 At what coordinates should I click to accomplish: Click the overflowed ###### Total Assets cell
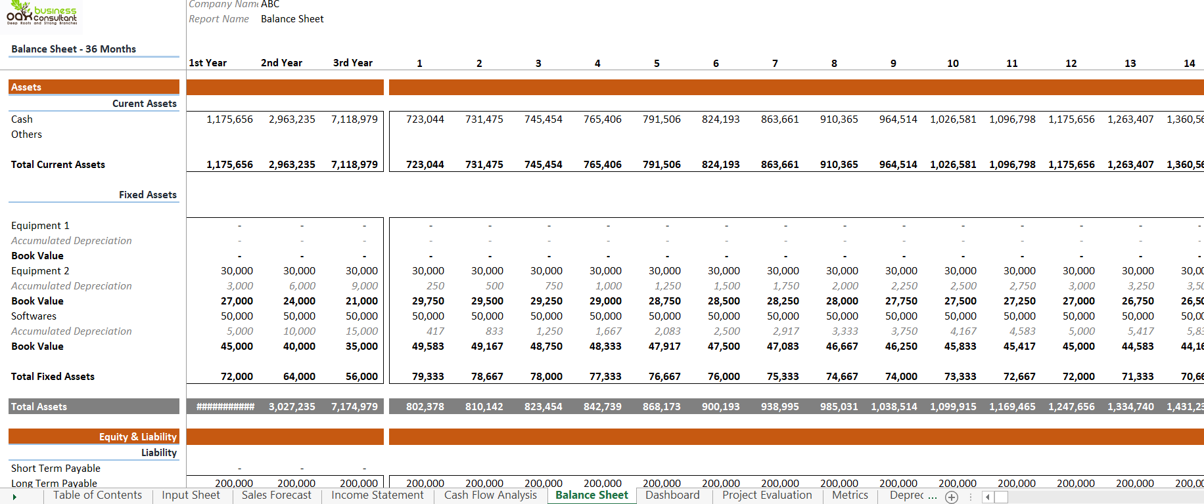click(225, 407)
